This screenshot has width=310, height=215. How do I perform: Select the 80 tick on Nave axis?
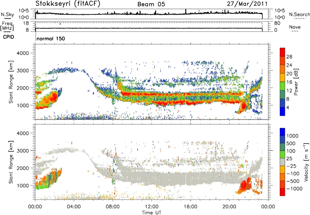tap(277, 23)
